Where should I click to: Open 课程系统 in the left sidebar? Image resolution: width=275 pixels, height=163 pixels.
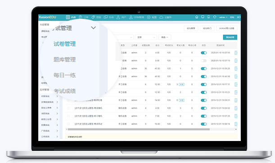[45, 31]
